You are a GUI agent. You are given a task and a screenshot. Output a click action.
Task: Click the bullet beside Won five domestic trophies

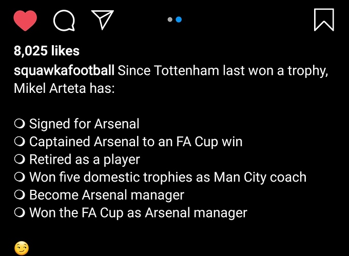[20, 177]
